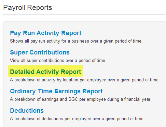Click the 'breakdown of deductions per employee' description
Screen dimensions: 166x127
77,119
